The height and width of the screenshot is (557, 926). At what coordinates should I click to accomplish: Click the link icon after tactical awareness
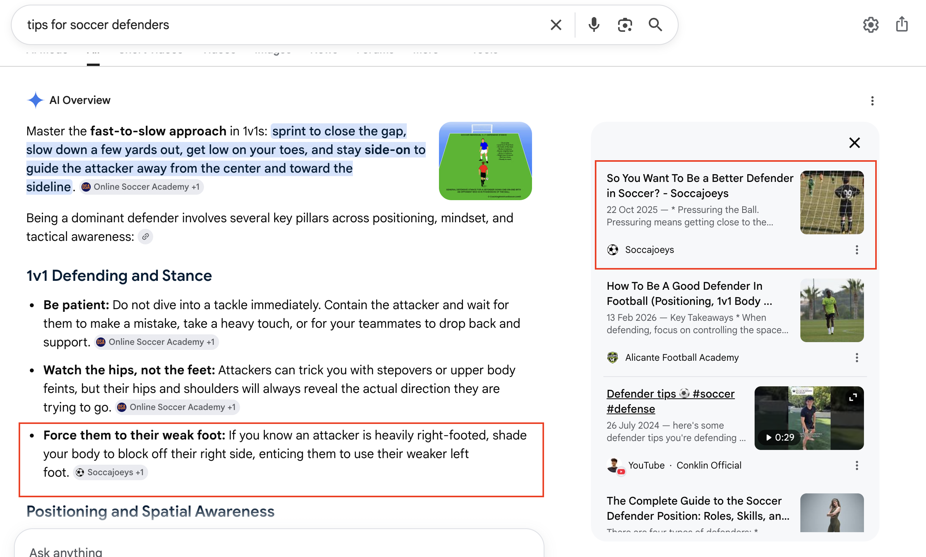[x=145, y=237]
